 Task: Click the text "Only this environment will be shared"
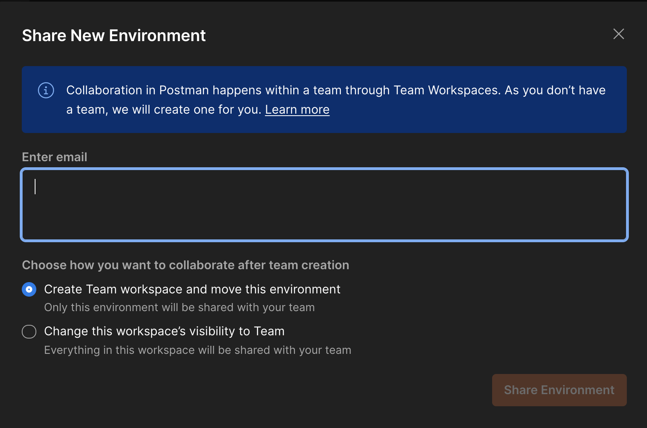pos(179,307)
